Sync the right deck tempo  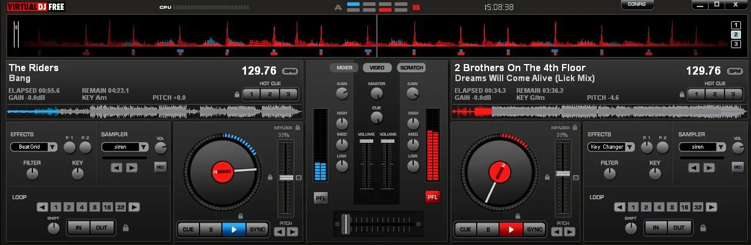[534, 229]
